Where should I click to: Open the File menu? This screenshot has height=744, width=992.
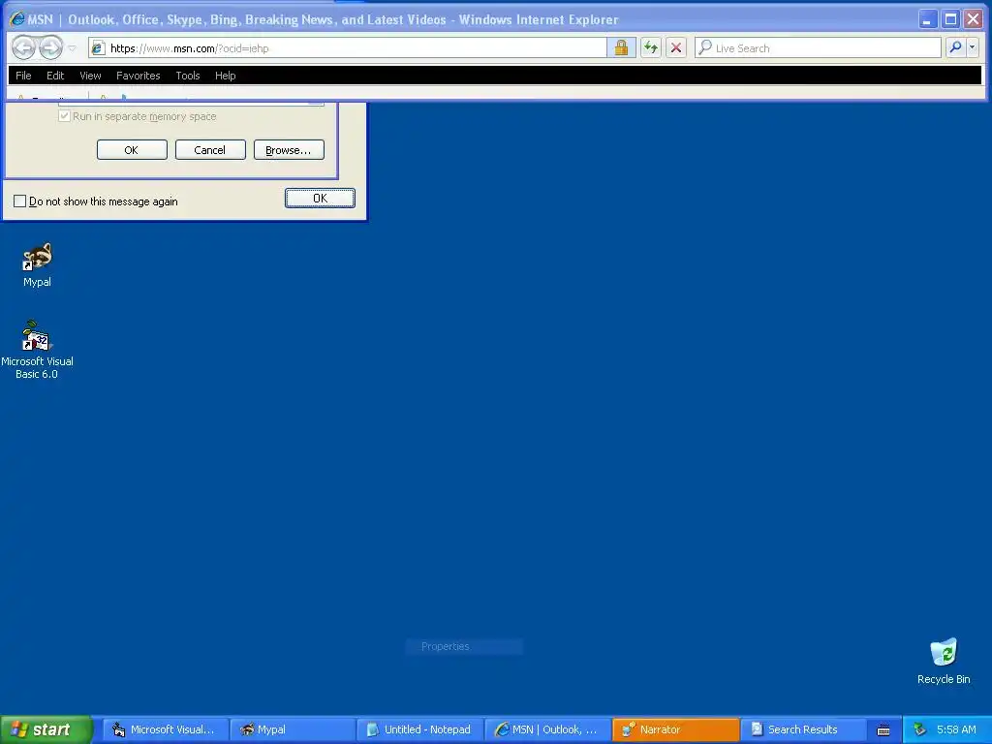pos(23,76)
